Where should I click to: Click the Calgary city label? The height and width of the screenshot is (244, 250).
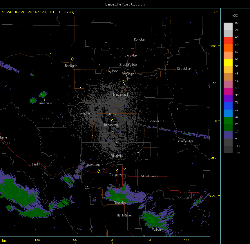pos(116,175)
